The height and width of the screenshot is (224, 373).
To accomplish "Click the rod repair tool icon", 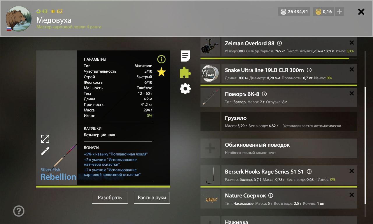I will (45, 151).
